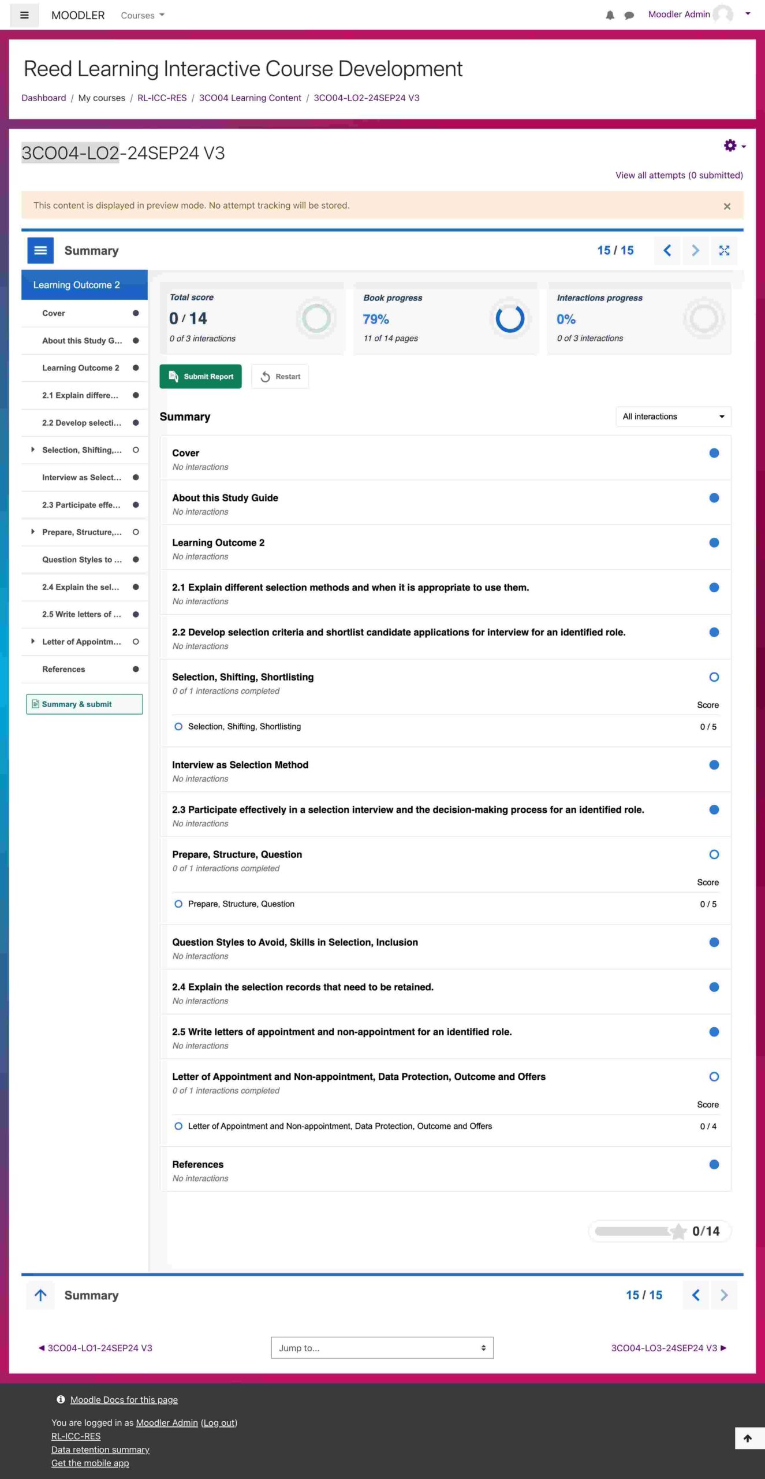This screenshot has width=765, height=1479.
Task: Click the Book progress ring
Action: pyautogui.click(x=510, y=318)
